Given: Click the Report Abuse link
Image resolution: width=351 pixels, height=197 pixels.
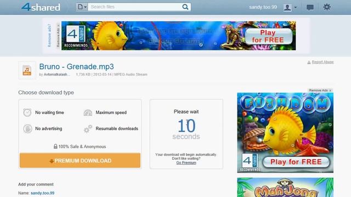Looking at the screenshot, I should point(322,62).
